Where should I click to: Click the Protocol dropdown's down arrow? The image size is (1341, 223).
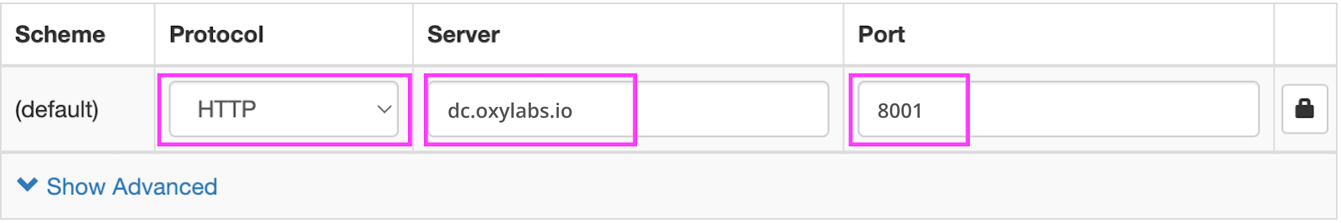pyautogui.click(x=384, y=109)
